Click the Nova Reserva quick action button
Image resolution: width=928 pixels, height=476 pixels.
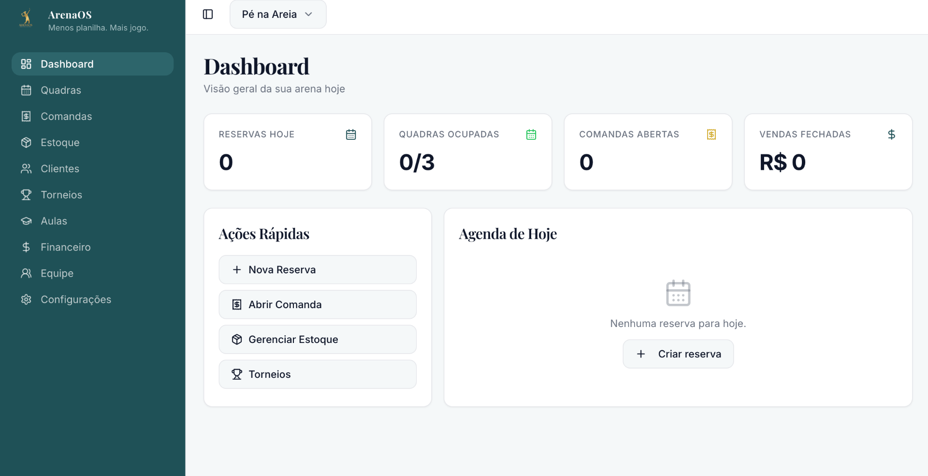318,269
